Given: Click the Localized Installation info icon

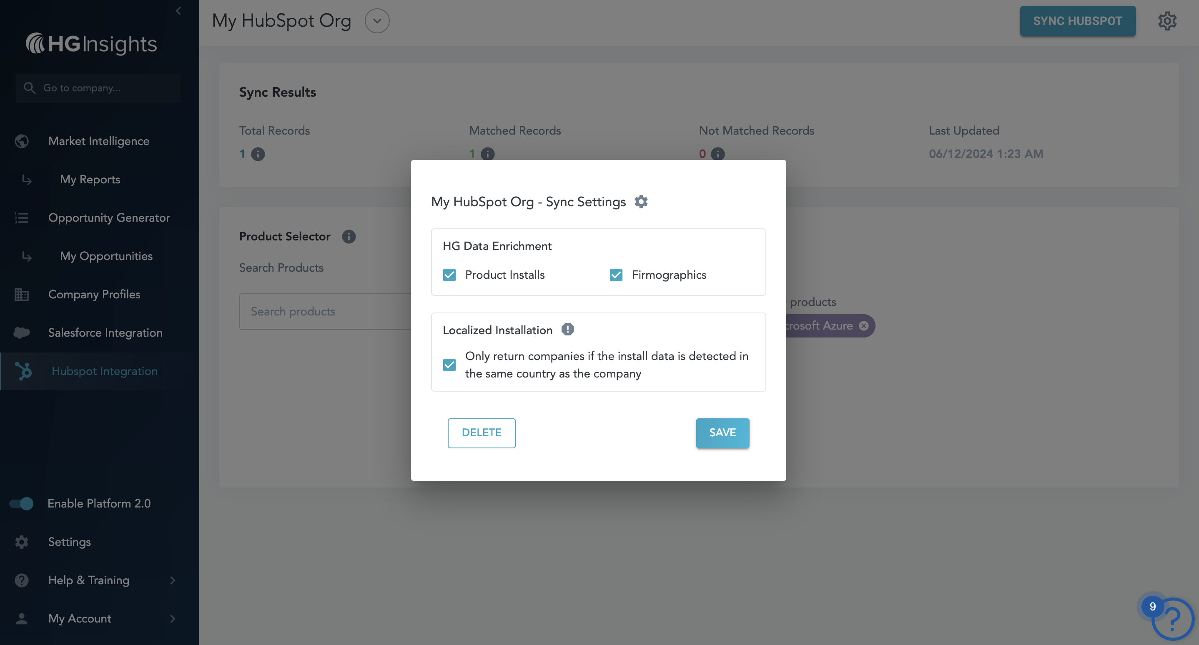Looking at the screenshot, I should coord(567,329).
